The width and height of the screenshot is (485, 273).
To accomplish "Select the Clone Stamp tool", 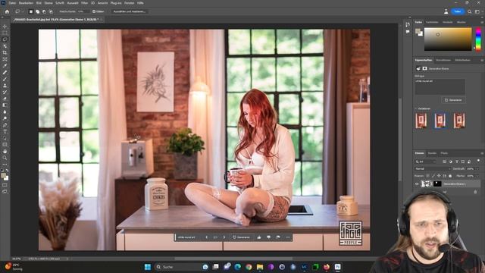I will coord(5,86).
